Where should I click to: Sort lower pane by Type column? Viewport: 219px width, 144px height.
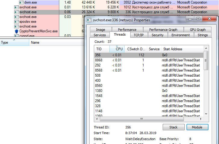point(14,43)
